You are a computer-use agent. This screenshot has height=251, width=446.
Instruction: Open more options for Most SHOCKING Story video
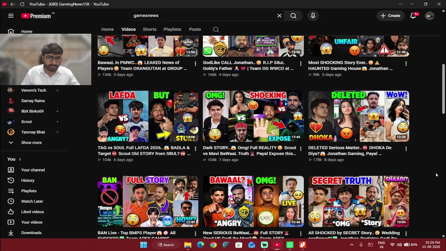(406, 63)
